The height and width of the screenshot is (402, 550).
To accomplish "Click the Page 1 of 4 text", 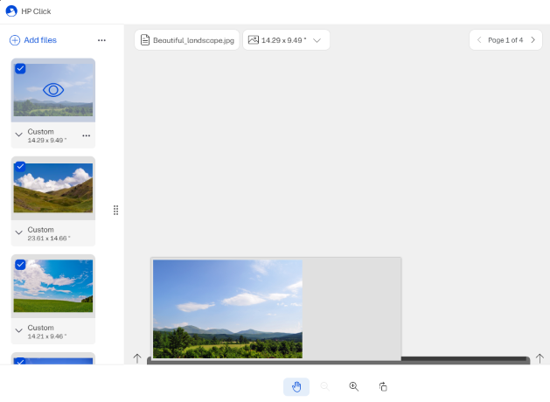I will [505, 40].
